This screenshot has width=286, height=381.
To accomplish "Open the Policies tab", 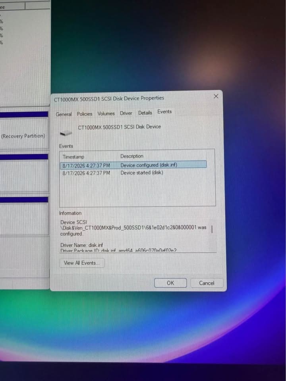I will pyautogui.click(x=85, y=114).
